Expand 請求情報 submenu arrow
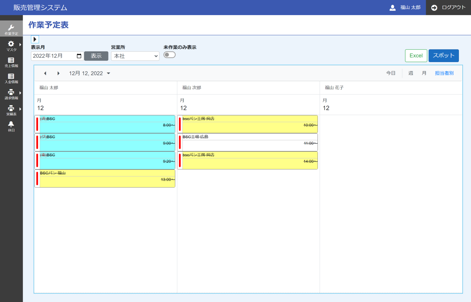This screenshot has width=471, height=302. 20,93
